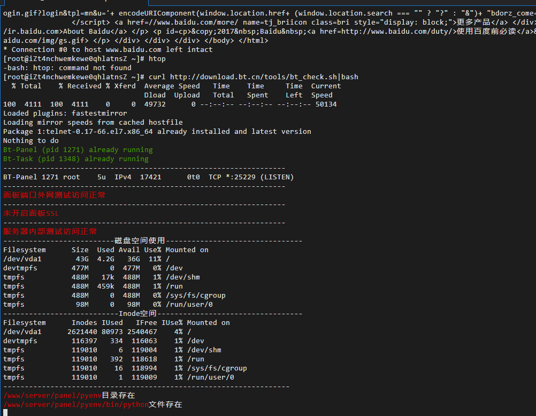Click the 'Avail' column header
536x416 pixels.
[129, 250]
